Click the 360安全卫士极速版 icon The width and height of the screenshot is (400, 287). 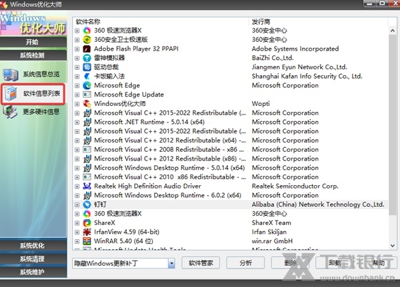(x=87, y=39)
